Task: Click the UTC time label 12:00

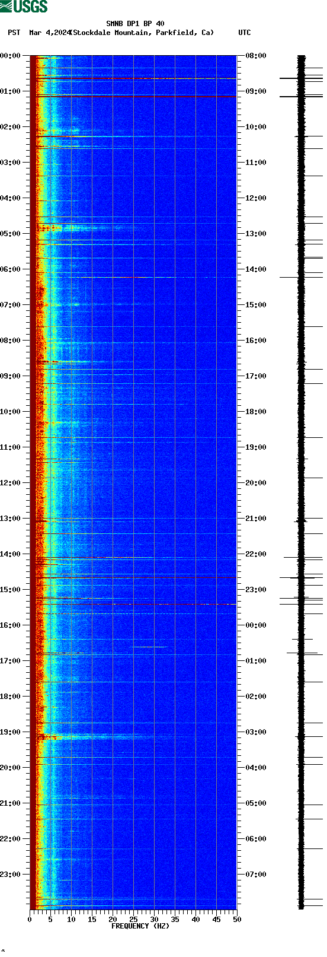Action: (x=256, y=198)
